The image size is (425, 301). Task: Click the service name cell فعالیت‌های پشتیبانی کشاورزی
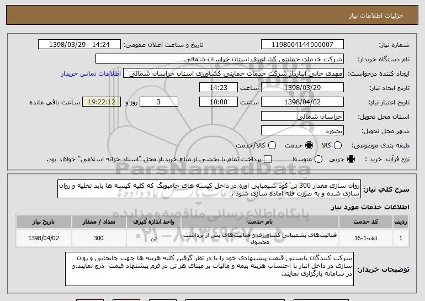click(259, 238)
